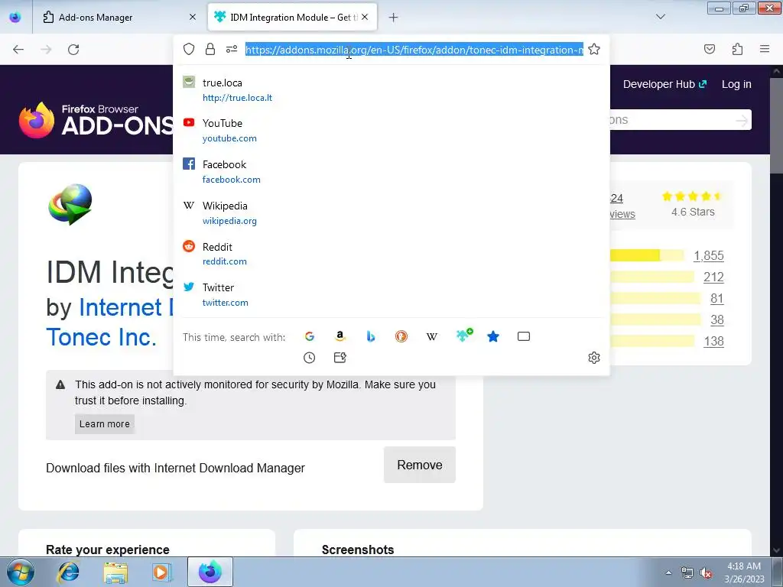Search this time with Google
Screen dimensions: 783x587
click(310, 336)
